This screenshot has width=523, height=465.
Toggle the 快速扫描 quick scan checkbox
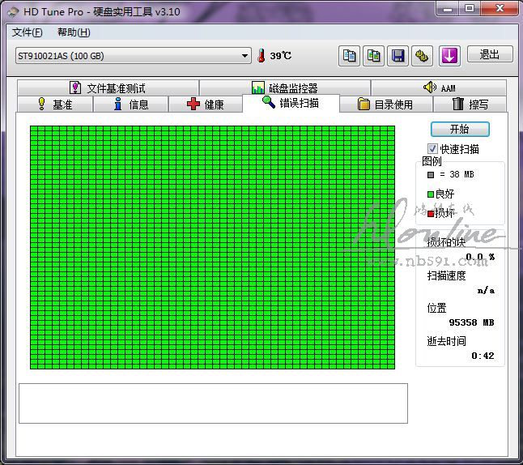(432, 149)
